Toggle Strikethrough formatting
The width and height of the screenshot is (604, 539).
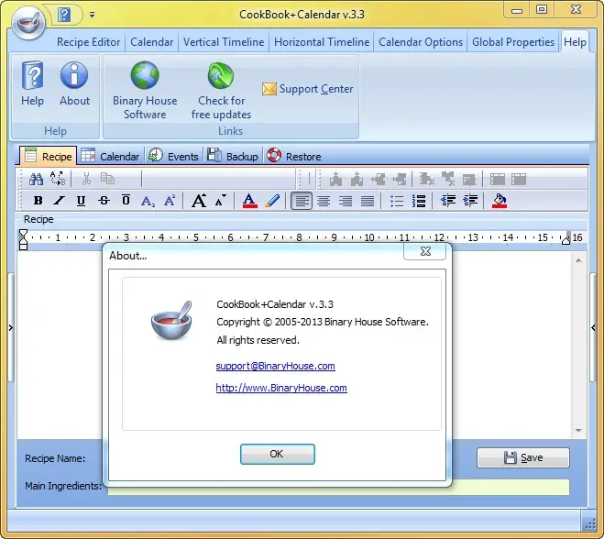104,201
